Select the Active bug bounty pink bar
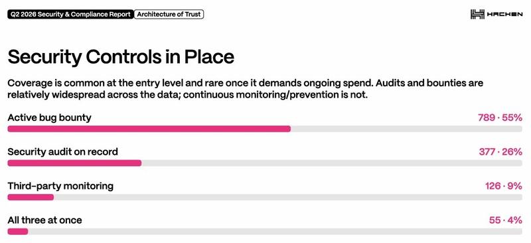Screen dimensions: 531x243 pos(149,129)
